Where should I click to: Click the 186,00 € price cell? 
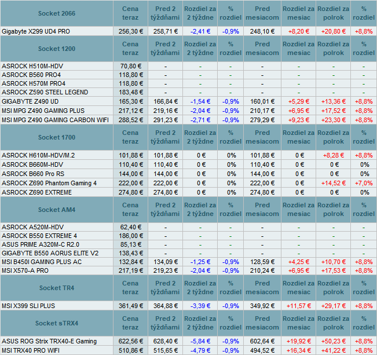[x=130, y=236]
